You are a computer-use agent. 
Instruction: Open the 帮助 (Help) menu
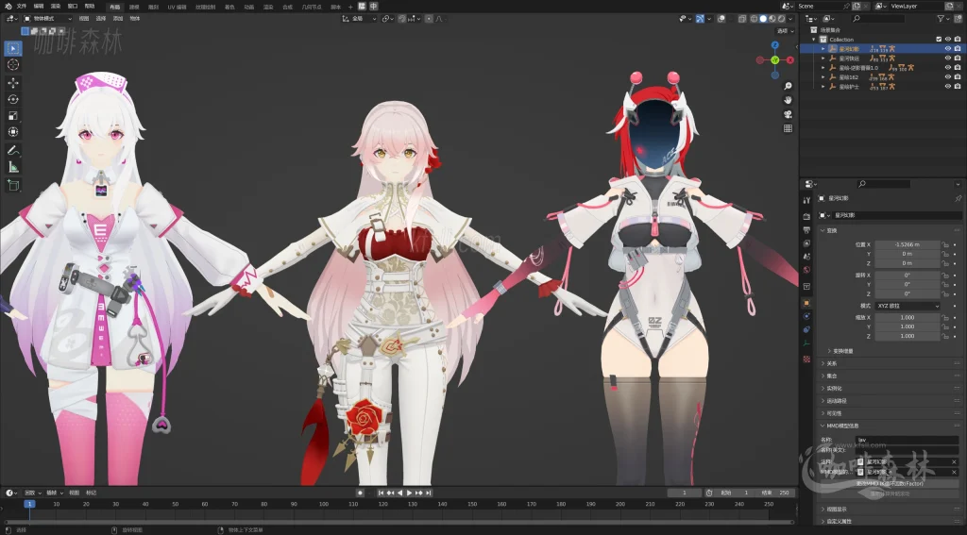(90, 7)
